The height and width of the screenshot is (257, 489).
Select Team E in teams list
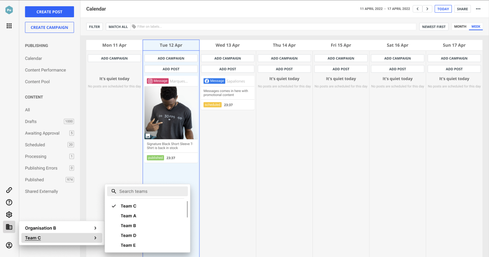pos(128,245)
